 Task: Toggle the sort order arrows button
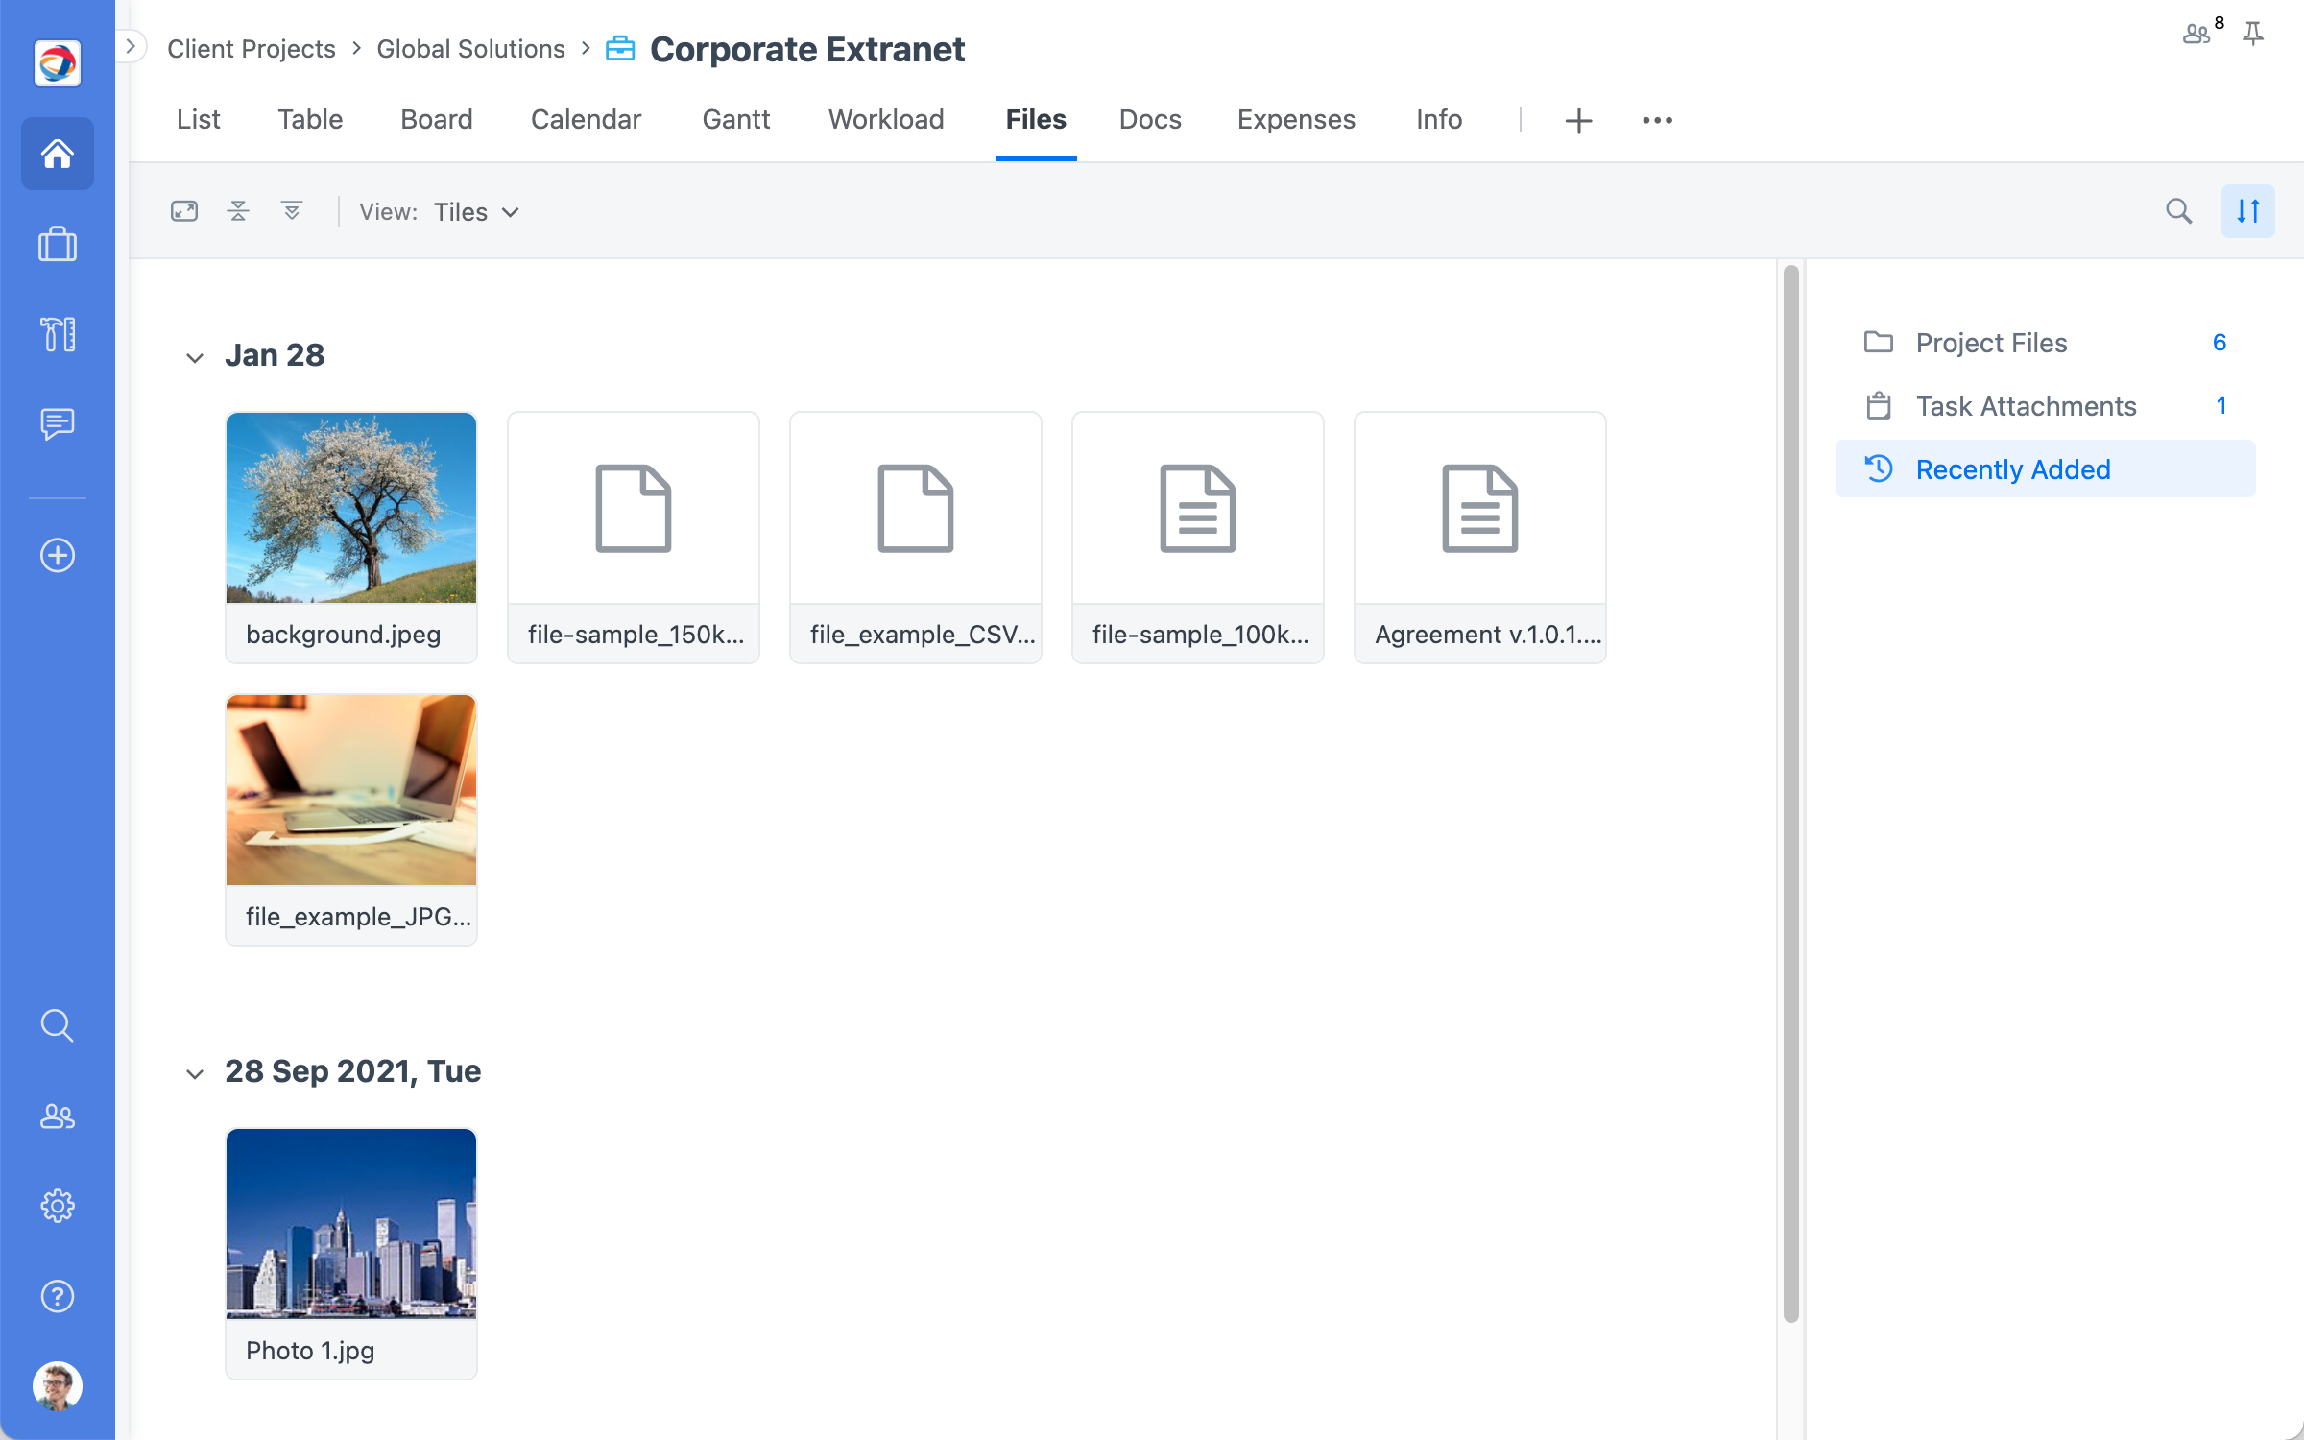pyautogui.click(x=2248, y=211)
